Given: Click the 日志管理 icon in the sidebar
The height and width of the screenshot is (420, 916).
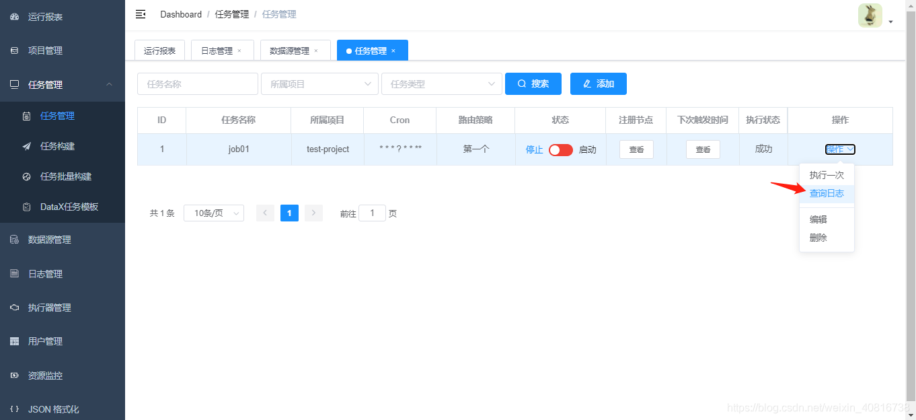Looking at the screenshot, I should 14,274.
